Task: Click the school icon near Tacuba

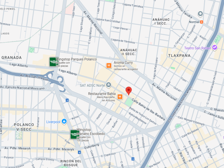Action: [200, 14]
